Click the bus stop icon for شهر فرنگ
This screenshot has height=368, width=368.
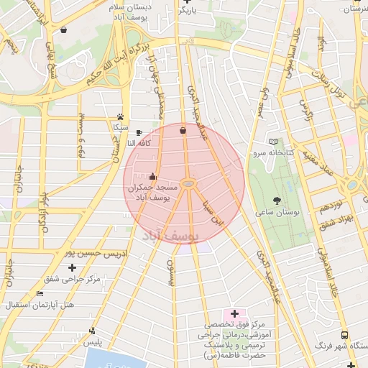click(345, 335)
